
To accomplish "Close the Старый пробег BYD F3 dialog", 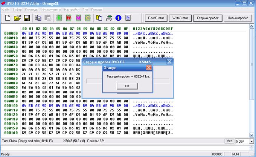I will coord(169,62).
